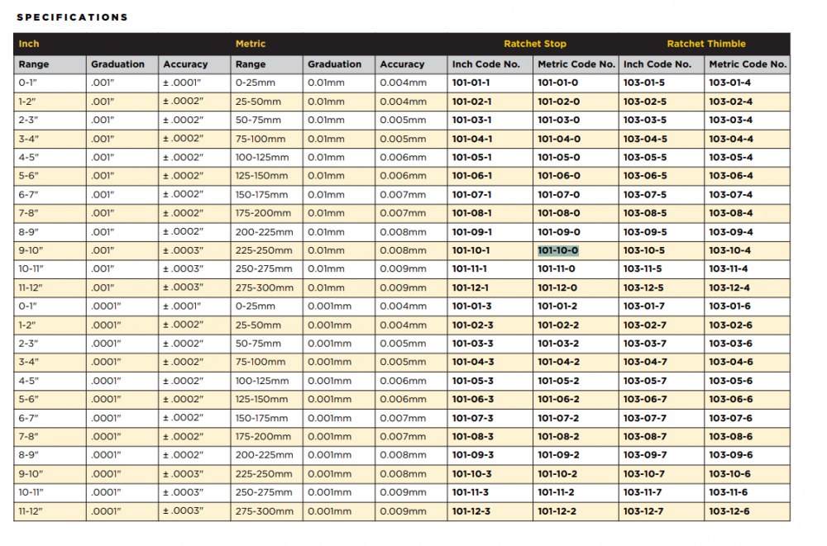
Task: Click code 101-03-0
Action: pos(558,120)
